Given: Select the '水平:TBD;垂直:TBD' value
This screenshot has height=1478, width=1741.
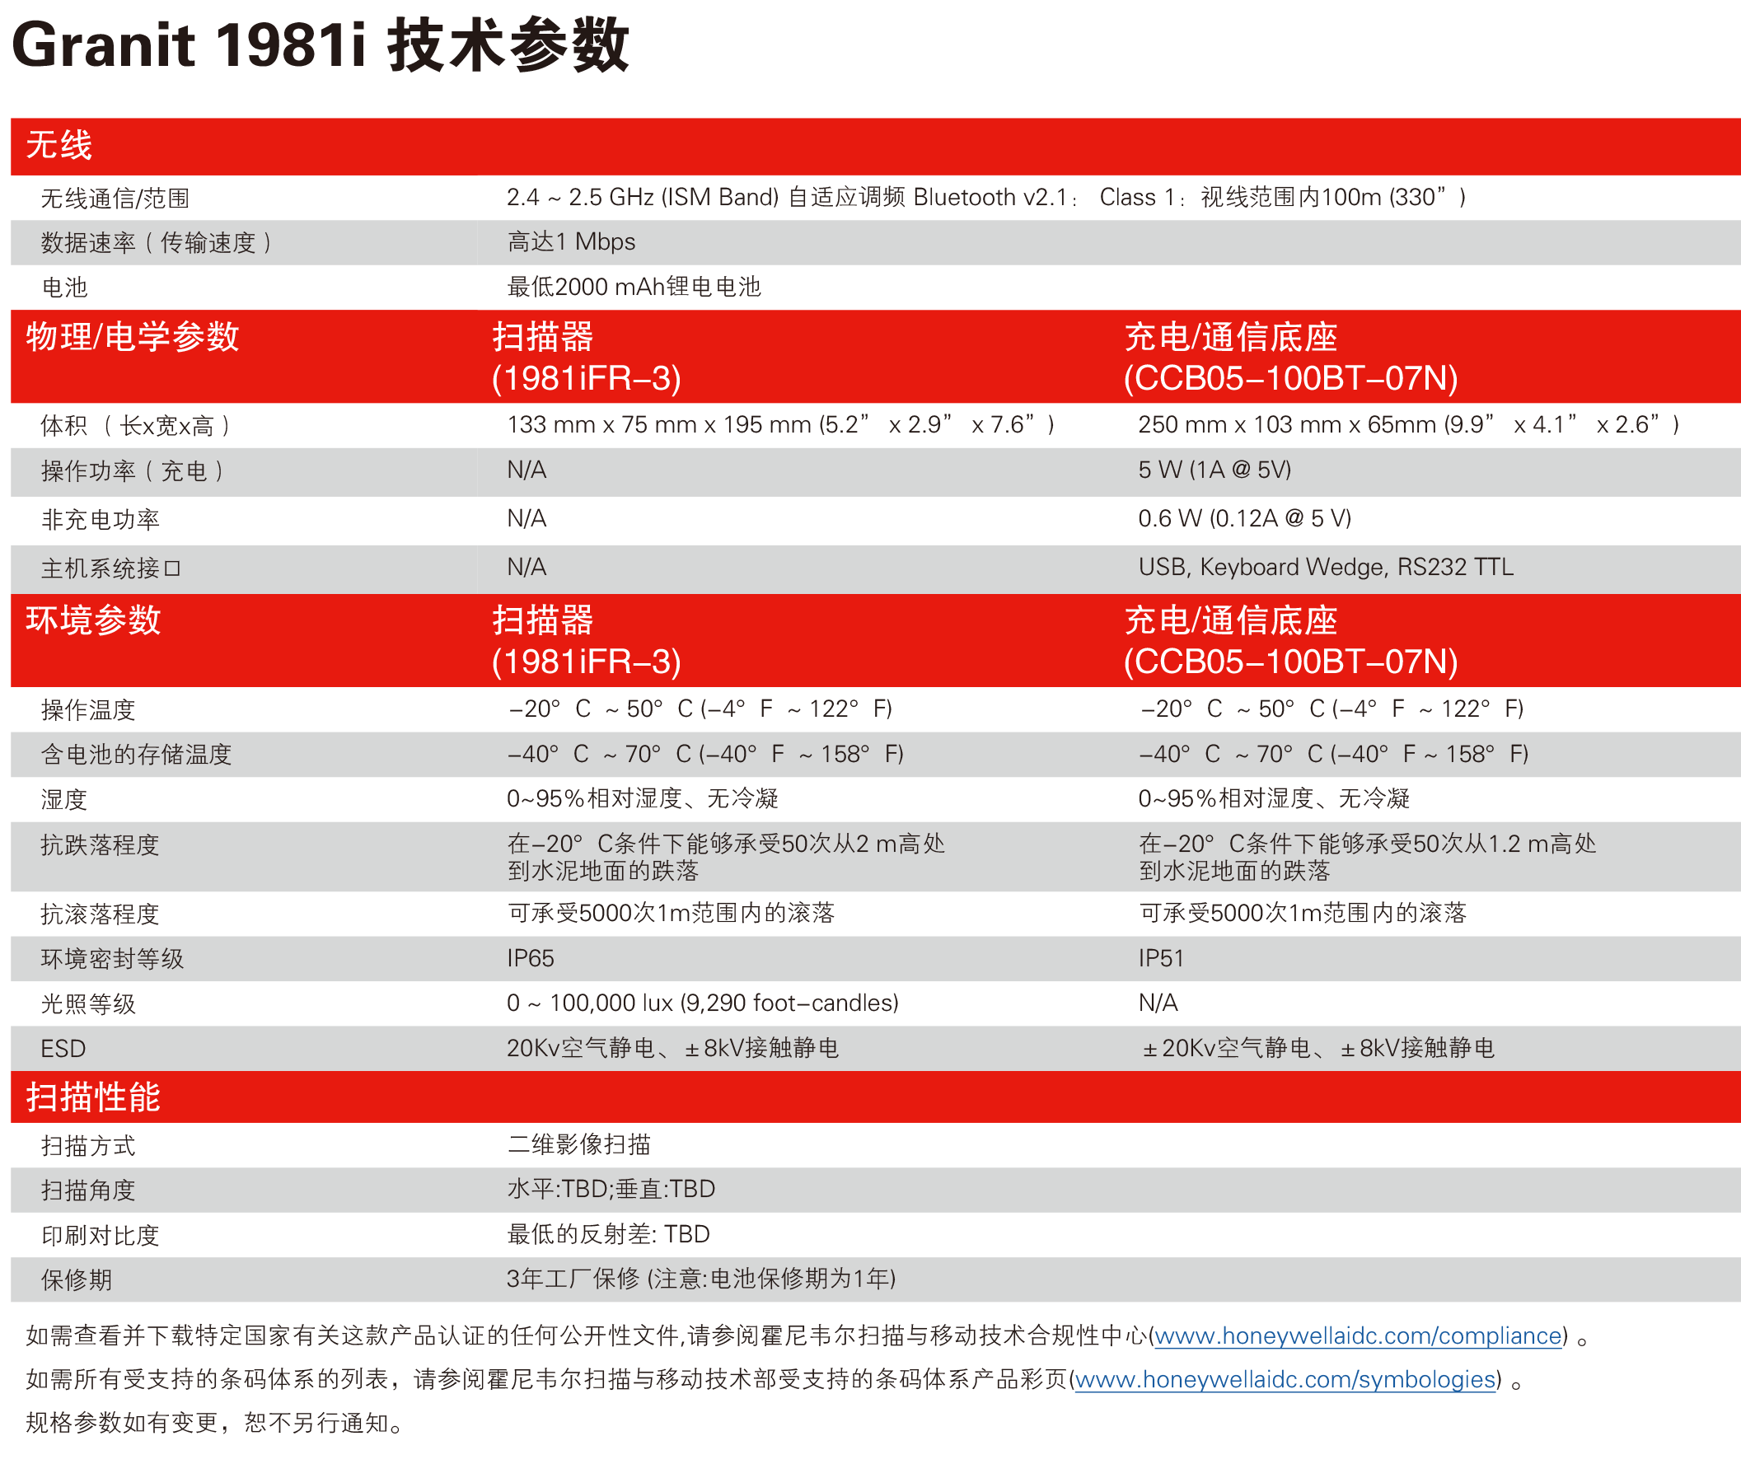Looking at the screenshot, I should pyautogui.click(x=611, y=1190).
